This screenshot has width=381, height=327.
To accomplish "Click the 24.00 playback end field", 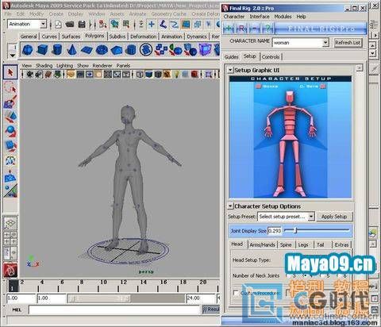I will [201, 298].
